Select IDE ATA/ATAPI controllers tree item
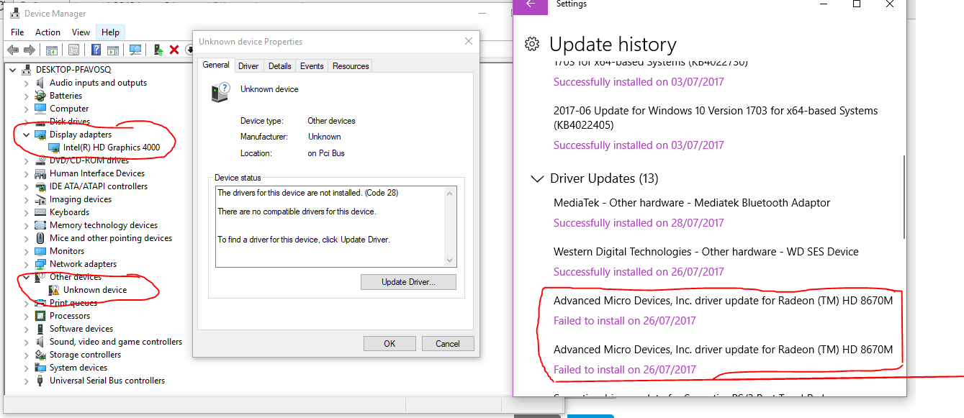The image size is (964, 418). 99,186
